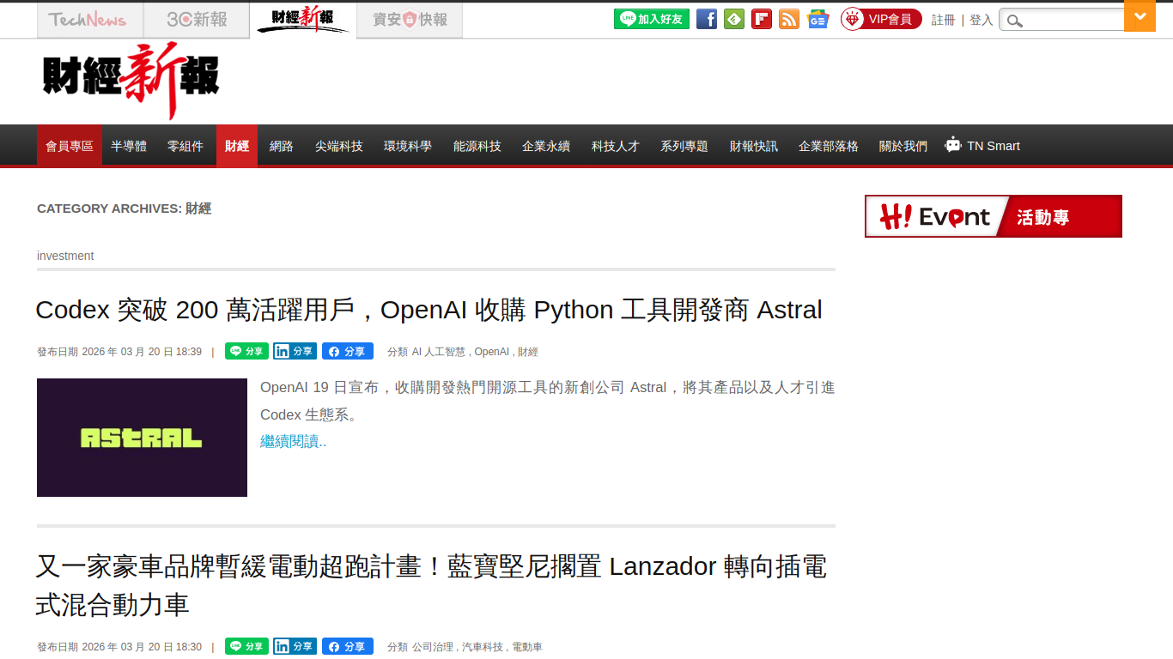Open the 科技人才 menu item

[616, 146]
